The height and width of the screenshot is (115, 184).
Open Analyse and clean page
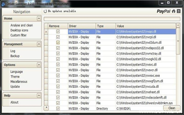pyautogui.click(x=21, y=25)
